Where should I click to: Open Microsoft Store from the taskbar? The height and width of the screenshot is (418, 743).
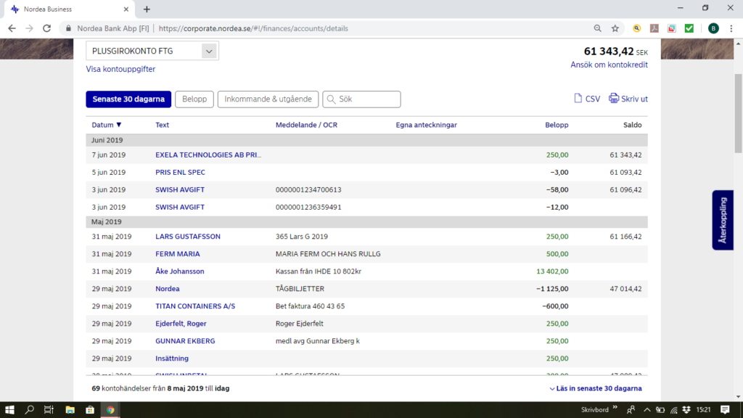pyautogui.click(x=90, y=410)
